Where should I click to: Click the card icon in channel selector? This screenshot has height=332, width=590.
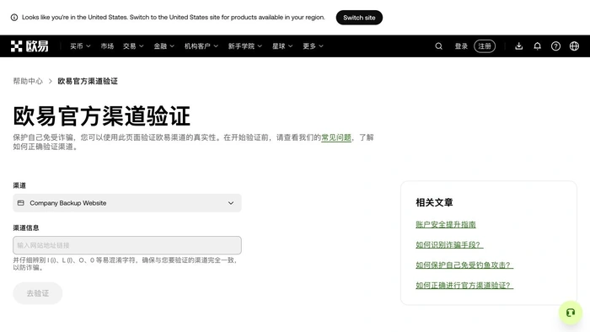tap(21, 203)
